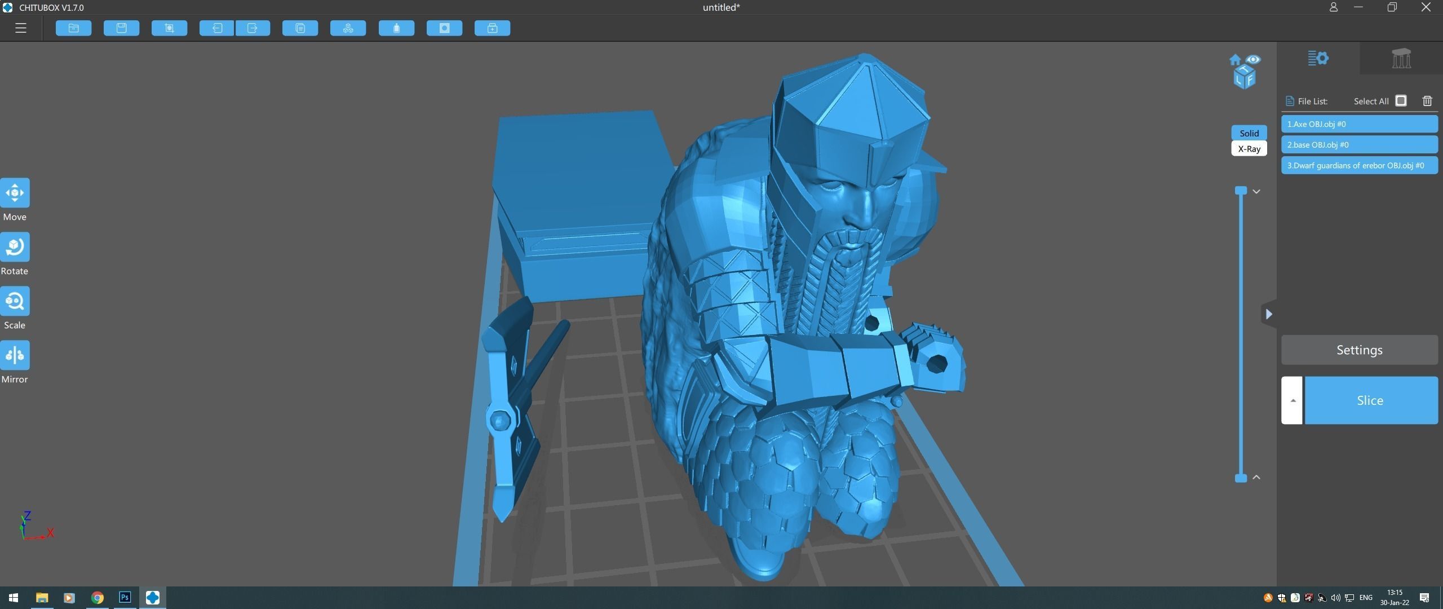Collapse the right panel with arrow
Image resolution: width=1443 pixels, height=609 pixels.
click(1269, 314)
